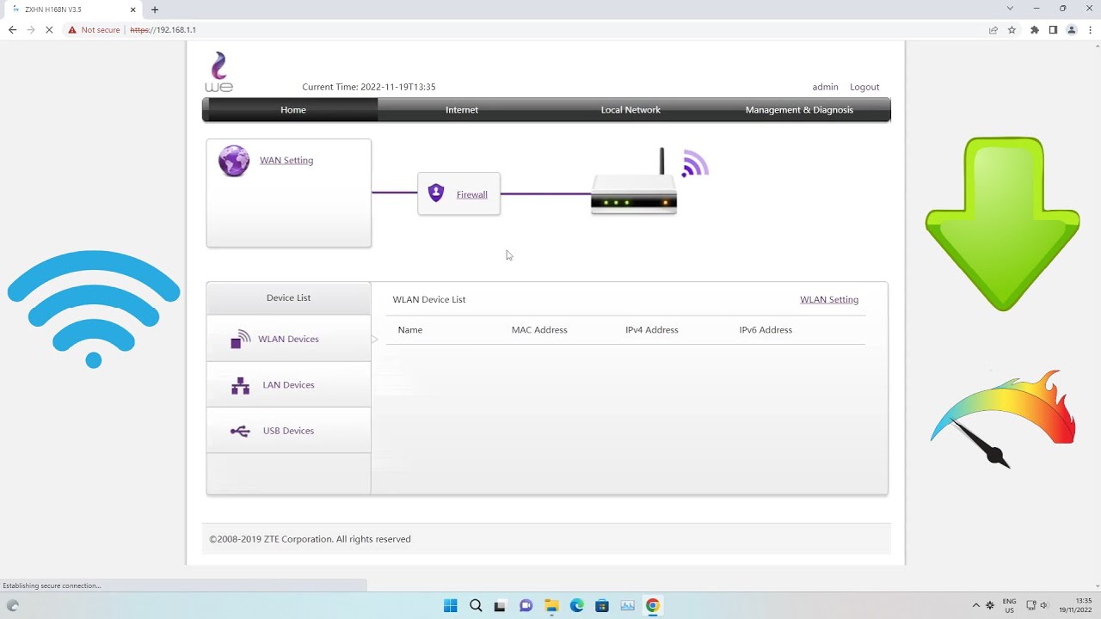Launch Microsoft Edge from the taskbar
Screen dimensions: 1101x619
[577, 605]
